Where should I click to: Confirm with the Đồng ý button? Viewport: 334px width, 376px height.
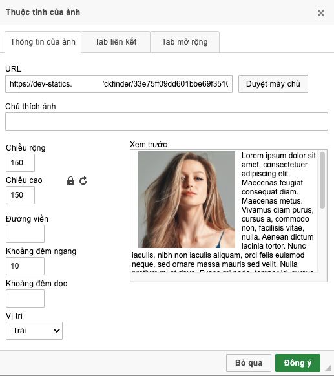[298, 363]
